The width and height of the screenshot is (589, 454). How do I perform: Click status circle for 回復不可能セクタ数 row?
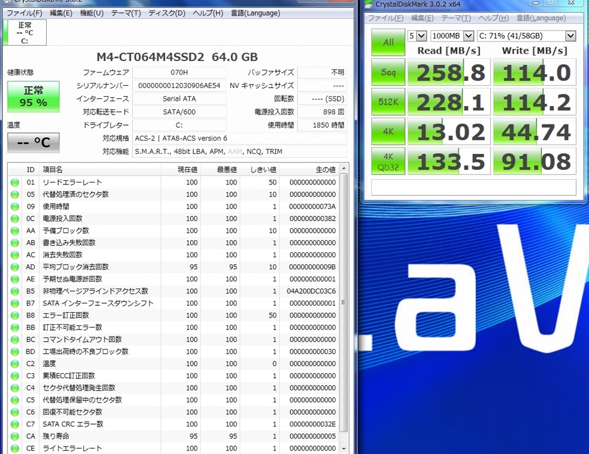pyautogui.click(x=14, y=412)
